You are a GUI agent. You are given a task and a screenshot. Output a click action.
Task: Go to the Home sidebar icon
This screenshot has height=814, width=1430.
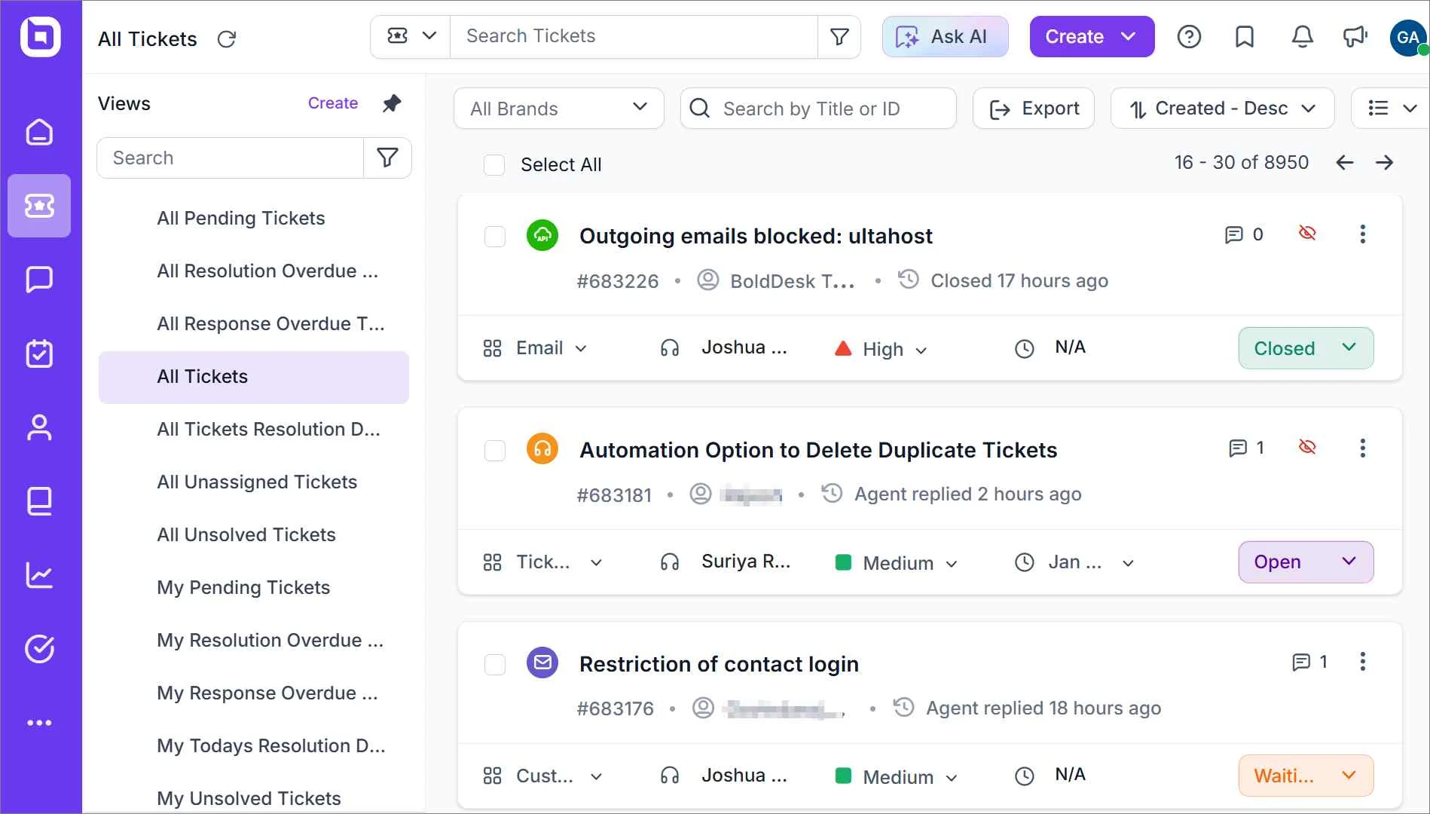(x=40, y=132)
